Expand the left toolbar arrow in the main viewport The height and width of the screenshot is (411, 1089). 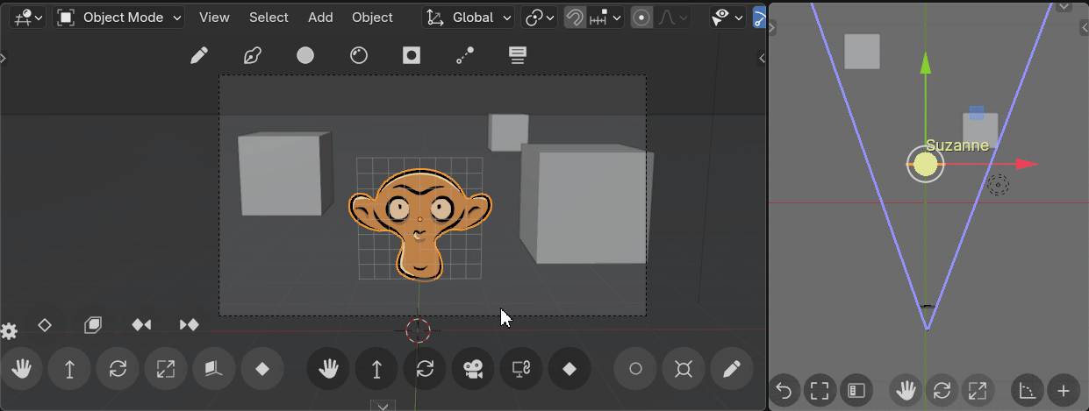[3, 58]
